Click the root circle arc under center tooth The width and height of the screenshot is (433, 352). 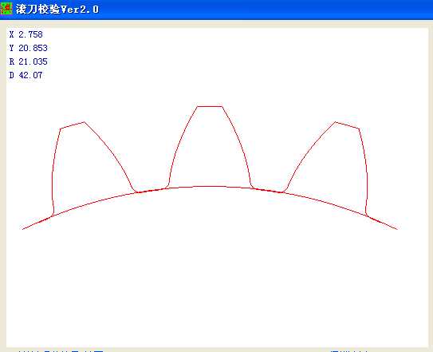click(x=210, y=187)
